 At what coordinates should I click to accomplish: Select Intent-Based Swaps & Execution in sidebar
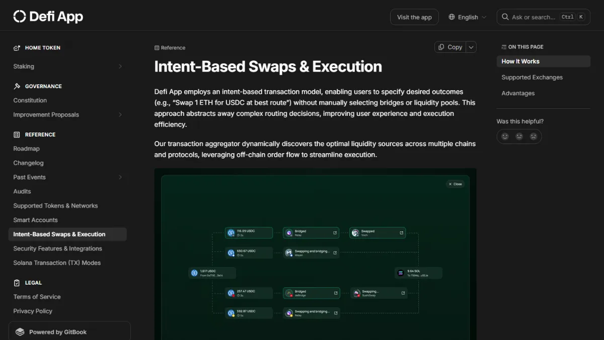[x=67, y=234]
